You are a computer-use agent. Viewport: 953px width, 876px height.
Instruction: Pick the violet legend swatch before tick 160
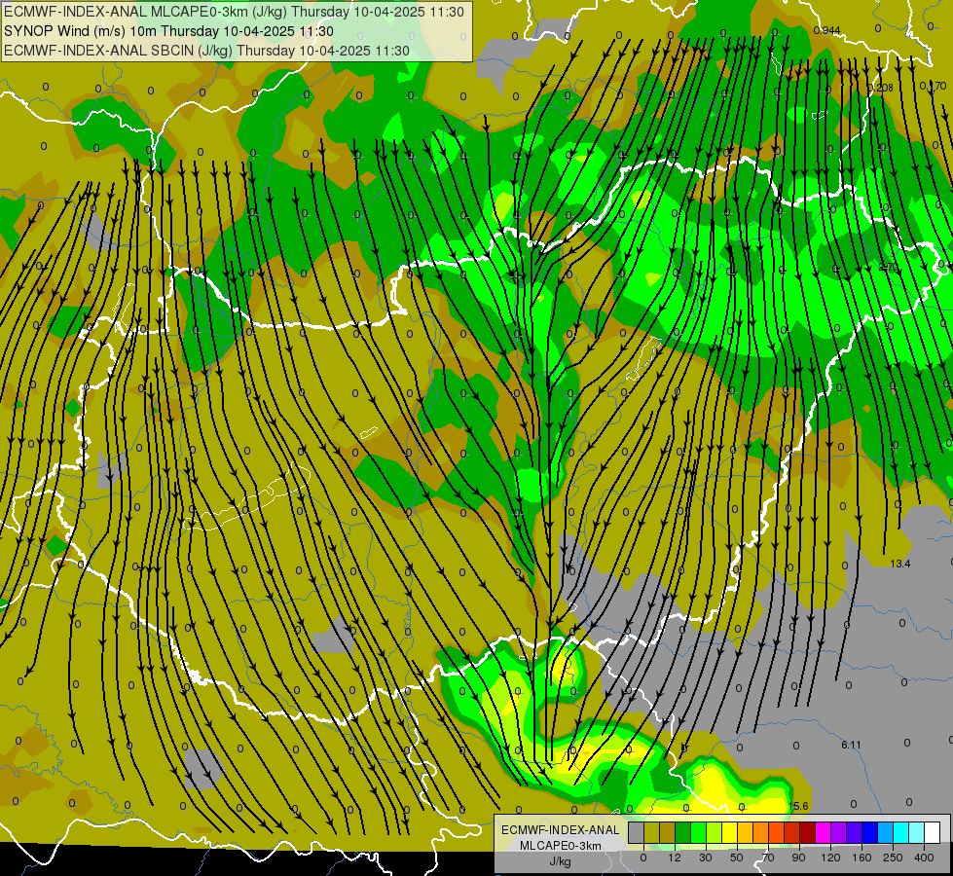pos(855,832)
